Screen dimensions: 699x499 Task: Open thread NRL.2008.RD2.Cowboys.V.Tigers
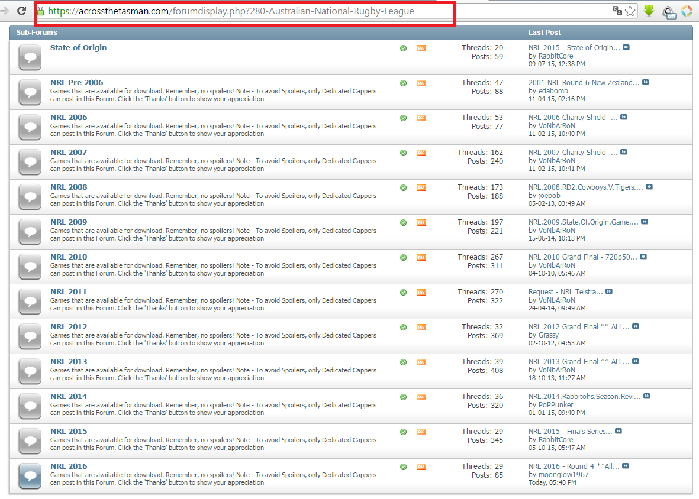[x=586, y=187]
